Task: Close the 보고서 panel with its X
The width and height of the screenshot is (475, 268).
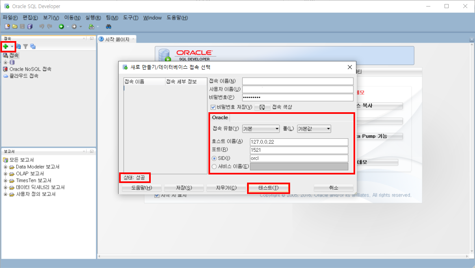Action: pyautogui.click(x=84, y=151)
